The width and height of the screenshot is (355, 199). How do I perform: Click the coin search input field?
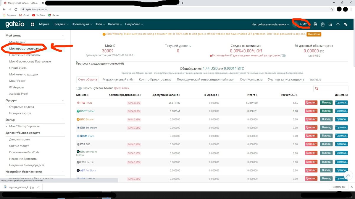(331, 88)
